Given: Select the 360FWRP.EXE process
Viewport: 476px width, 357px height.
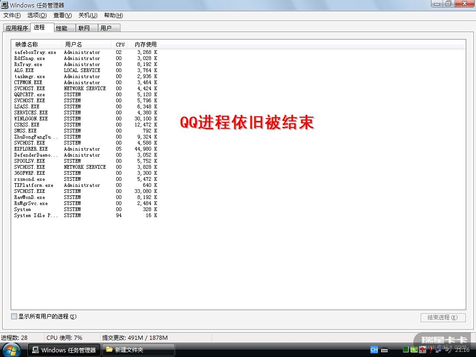Looking at the screenshot, I should [x=86, y=173].
